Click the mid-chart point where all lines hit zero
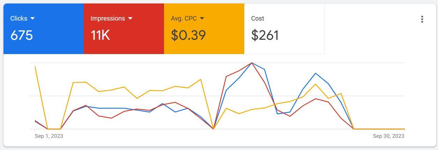This screenshot has height=150, width=438. (x=213, y=129)
